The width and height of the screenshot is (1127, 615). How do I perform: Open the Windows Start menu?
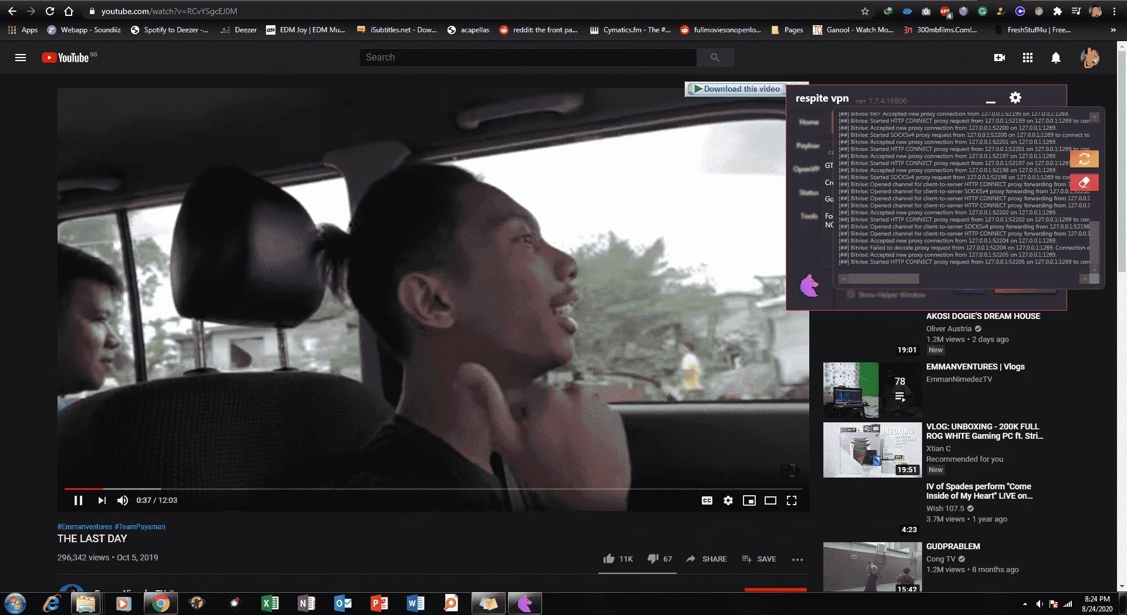(x=15, y=603)
